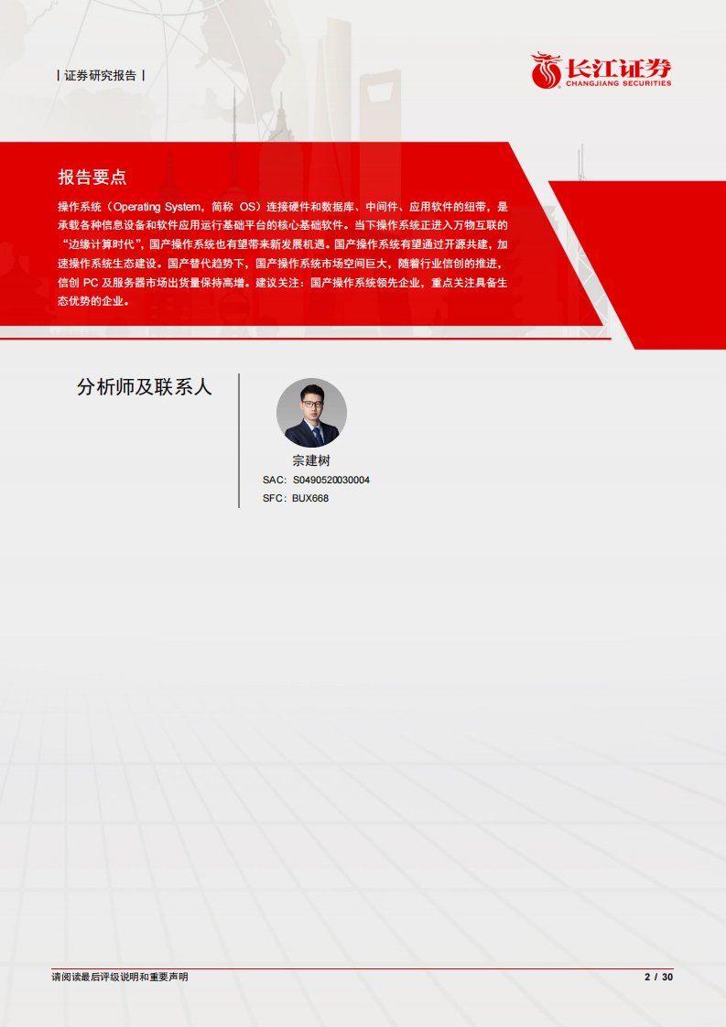The height and width of the screenshot is (1027, 726).
Task: Click the SAC label before the license number
Action: (x=274, y=480)
